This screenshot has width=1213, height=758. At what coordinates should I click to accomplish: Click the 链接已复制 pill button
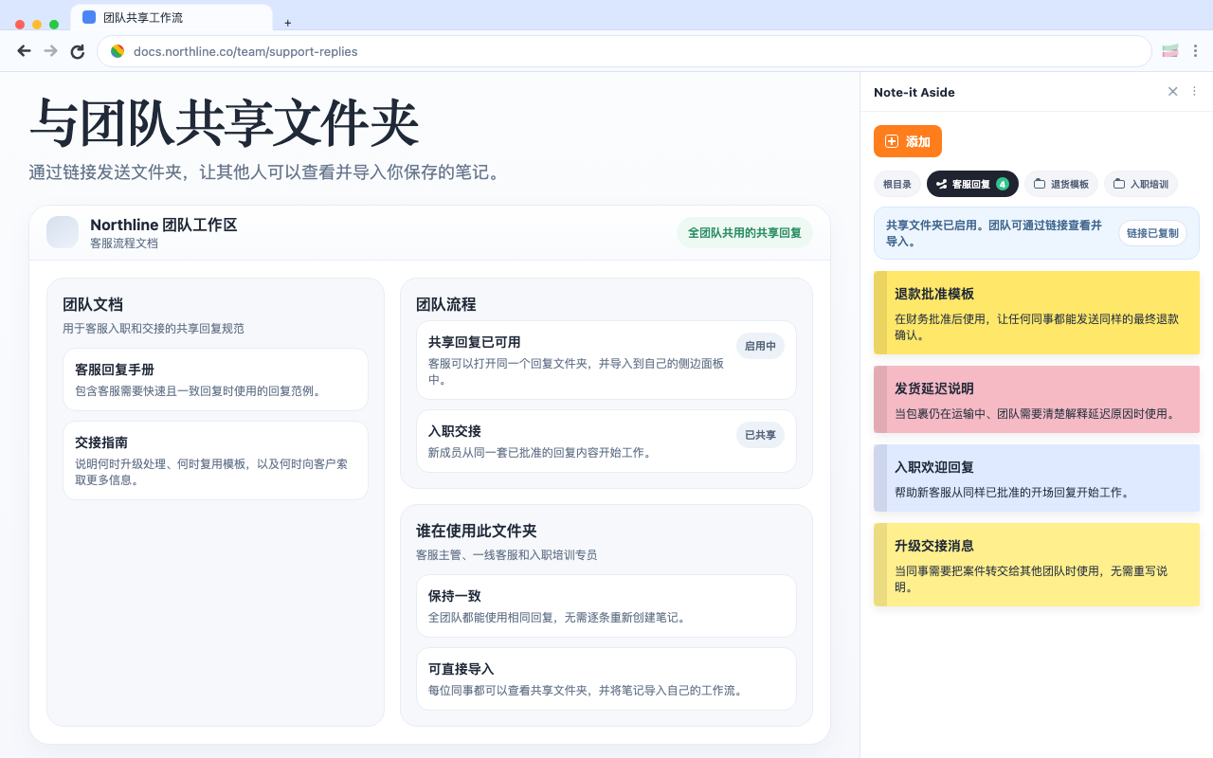point(1152,232)
